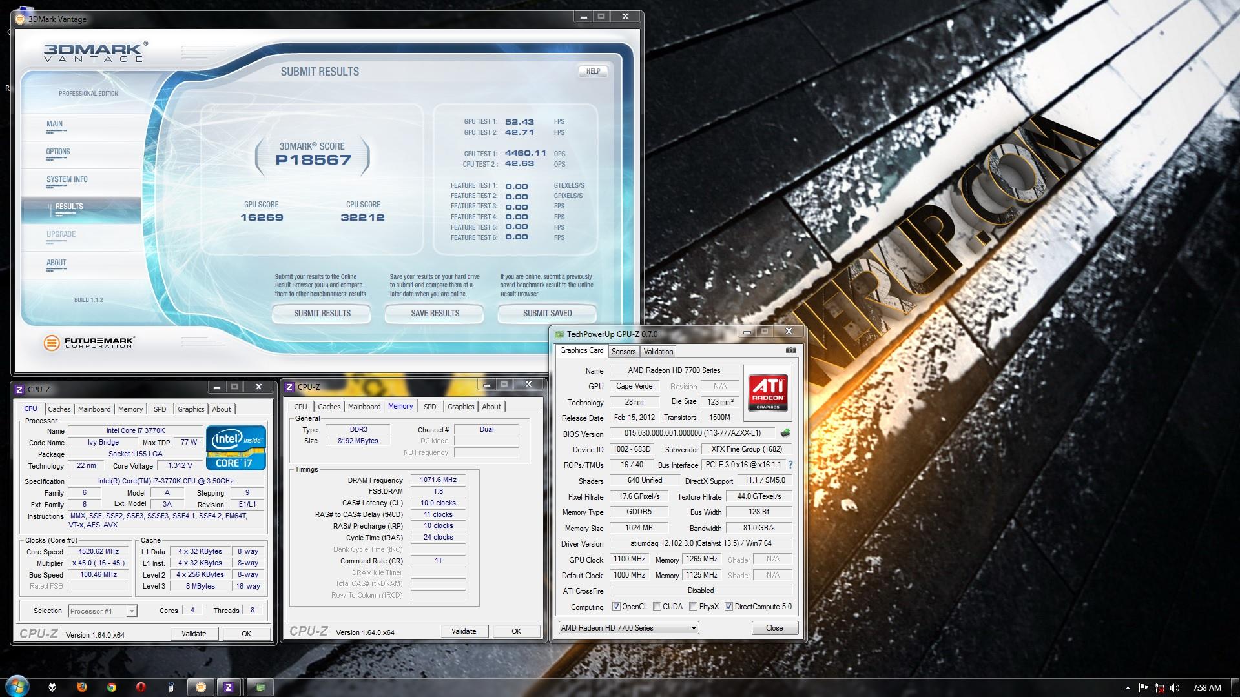Image resolution: width=1240 pixels, height=697 pixels.
Task: Click the ATI Radeon logo in GPU-Z
Action: (x=767, y=392)
